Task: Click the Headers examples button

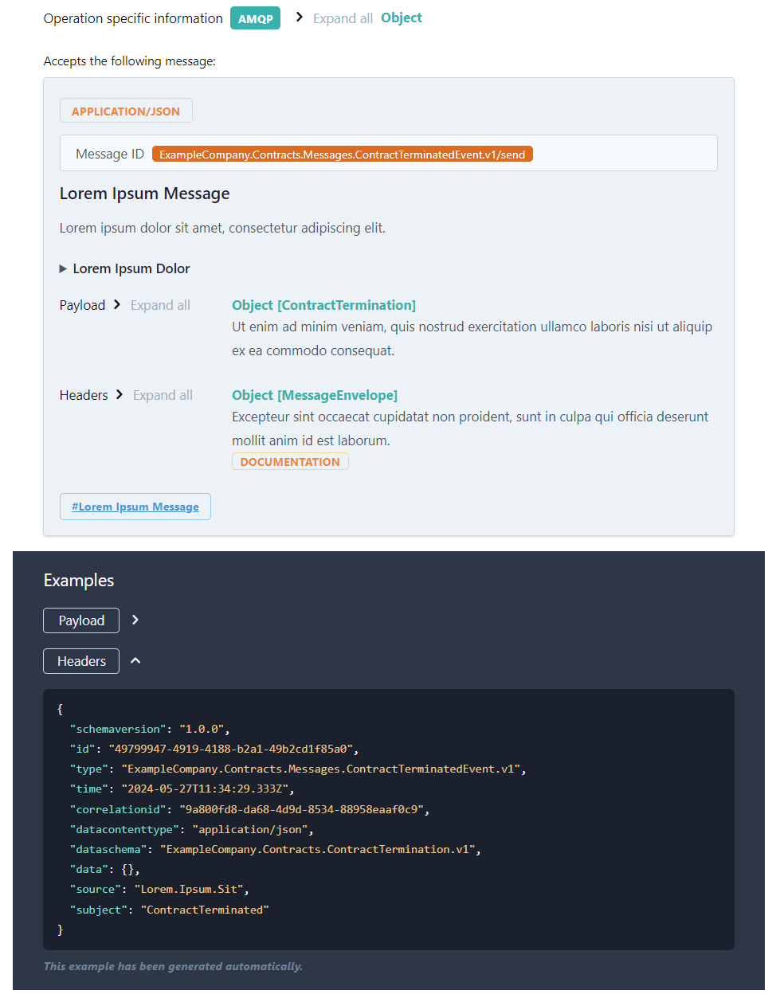Action: (81, 661)
